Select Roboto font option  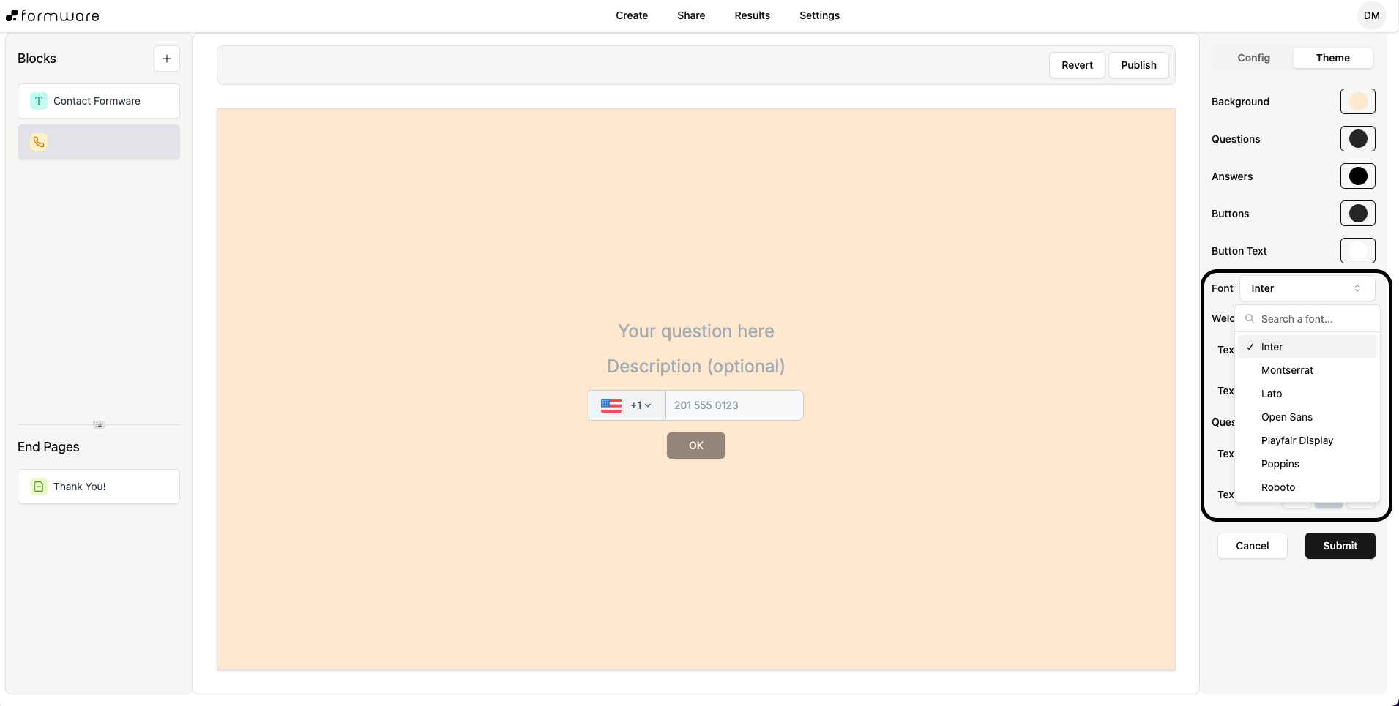point(1307,487)
